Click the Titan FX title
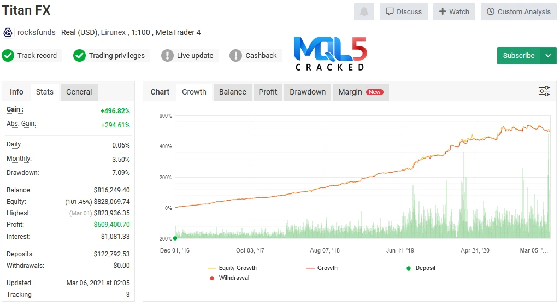This screenshot has height=305, width=560. click(x=26, y=10)
